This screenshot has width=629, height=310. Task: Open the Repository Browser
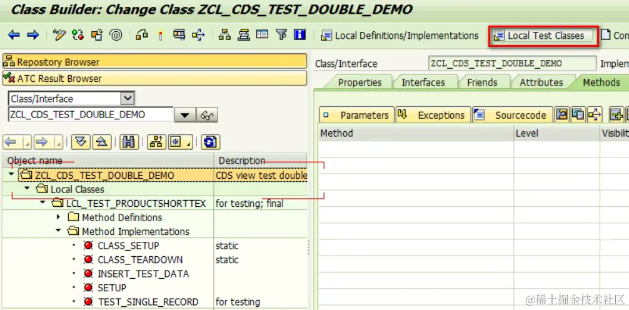click(154, 62)
